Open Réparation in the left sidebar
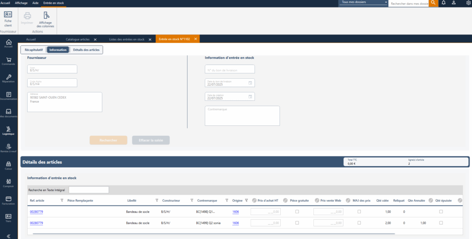 [x=8, y=78]
